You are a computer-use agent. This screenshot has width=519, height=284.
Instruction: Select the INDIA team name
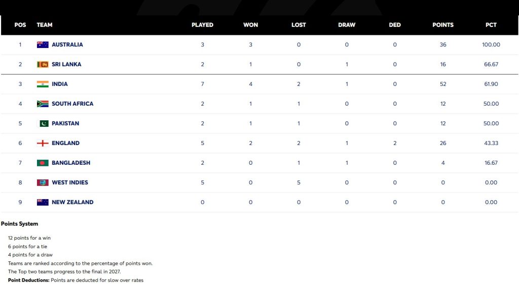59,84
